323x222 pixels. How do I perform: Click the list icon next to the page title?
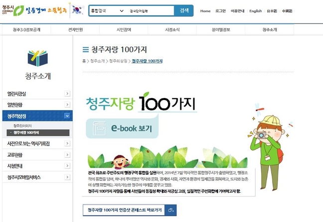[86, 50]
